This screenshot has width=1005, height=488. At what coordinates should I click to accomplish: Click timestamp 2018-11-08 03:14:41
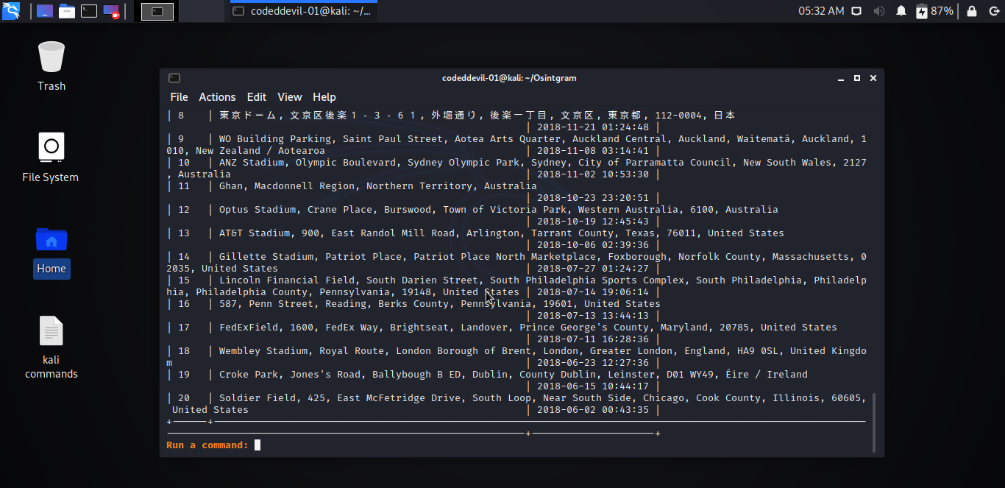[x=593, y=150]
